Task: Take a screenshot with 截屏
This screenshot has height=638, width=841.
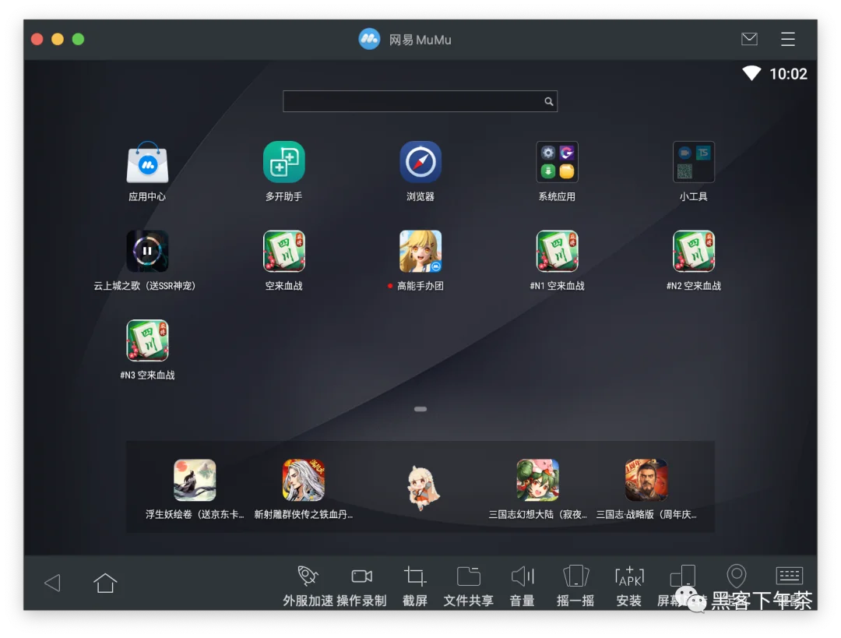Action: (415, 585)
